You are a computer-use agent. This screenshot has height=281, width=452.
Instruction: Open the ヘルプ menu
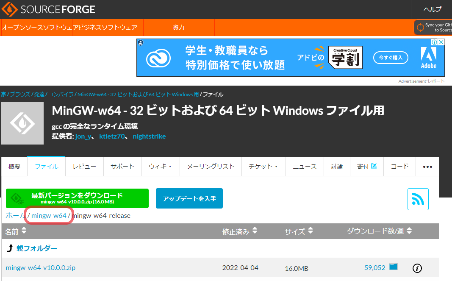(x=432, y=9)
